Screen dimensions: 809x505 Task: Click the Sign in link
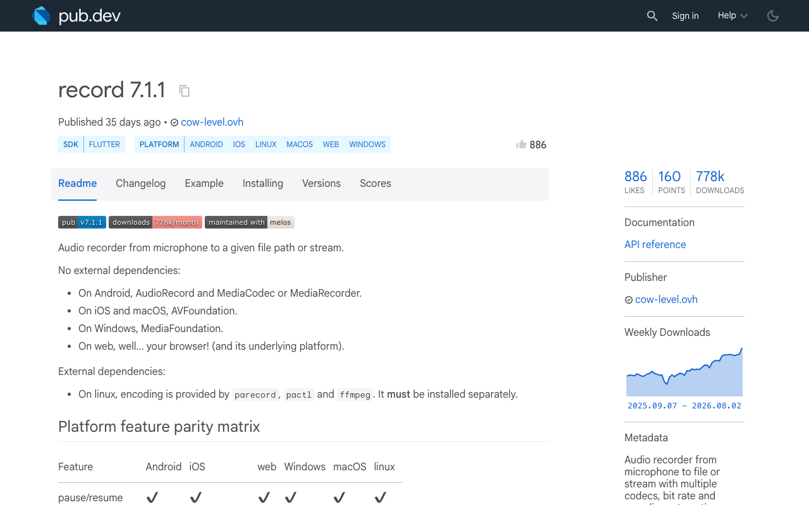tap(685, 16)
